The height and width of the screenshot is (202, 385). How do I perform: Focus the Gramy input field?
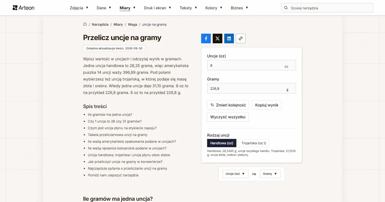252,88
